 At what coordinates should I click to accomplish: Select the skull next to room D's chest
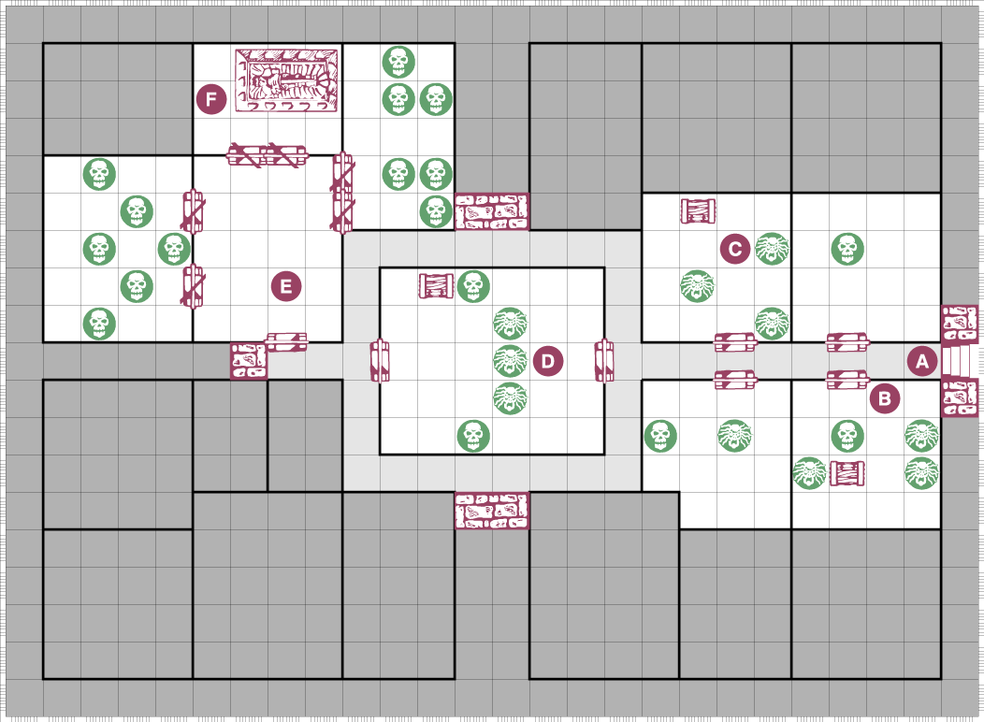(x=473, y=287)
